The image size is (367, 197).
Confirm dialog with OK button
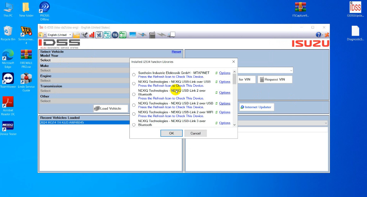[x=171, y=134]
